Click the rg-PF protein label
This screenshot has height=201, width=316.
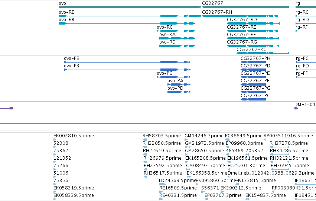302,73
